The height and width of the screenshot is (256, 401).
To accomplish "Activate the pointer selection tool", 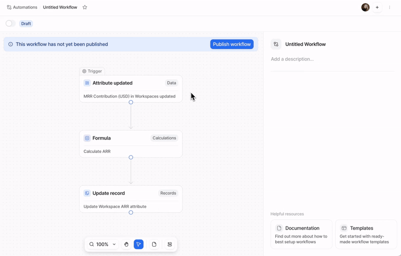I will coord(139,244).
